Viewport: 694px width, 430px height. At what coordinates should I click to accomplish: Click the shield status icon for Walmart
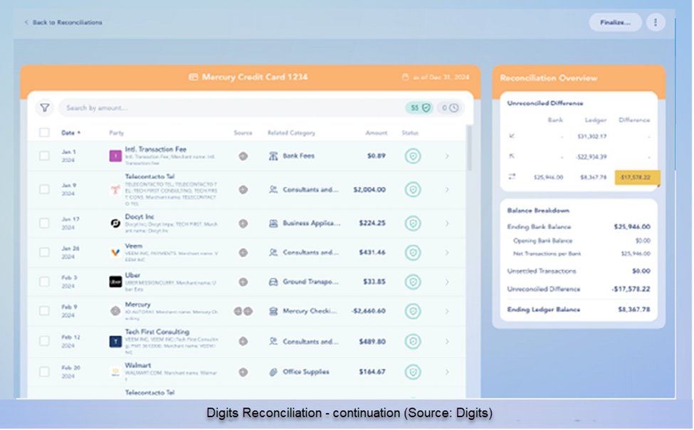pos(413,372)
